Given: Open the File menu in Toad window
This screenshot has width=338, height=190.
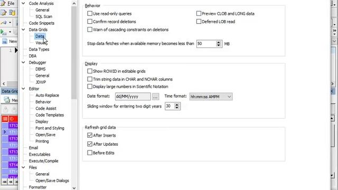Looking at the screenshot, I should [11, 4].
